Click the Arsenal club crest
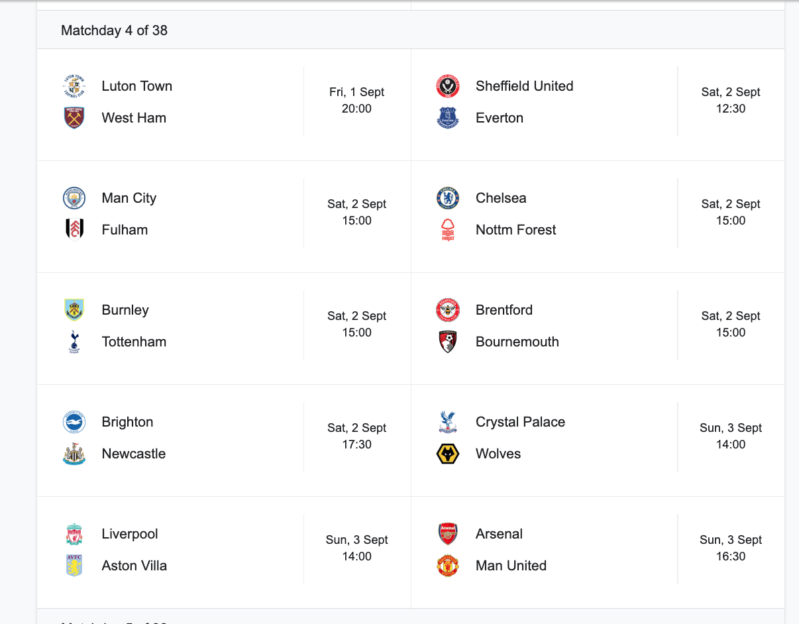Image resolution: width=799 pixels, height=624 pixels. click(448, 534)
